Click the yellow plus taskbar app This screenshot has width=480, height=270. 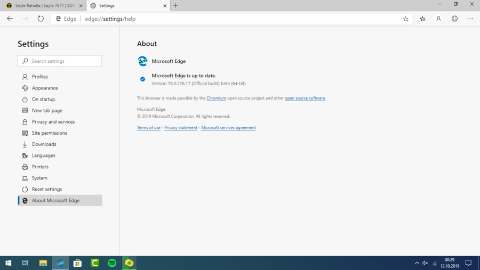pyautogui.click(x=129, y=263)
